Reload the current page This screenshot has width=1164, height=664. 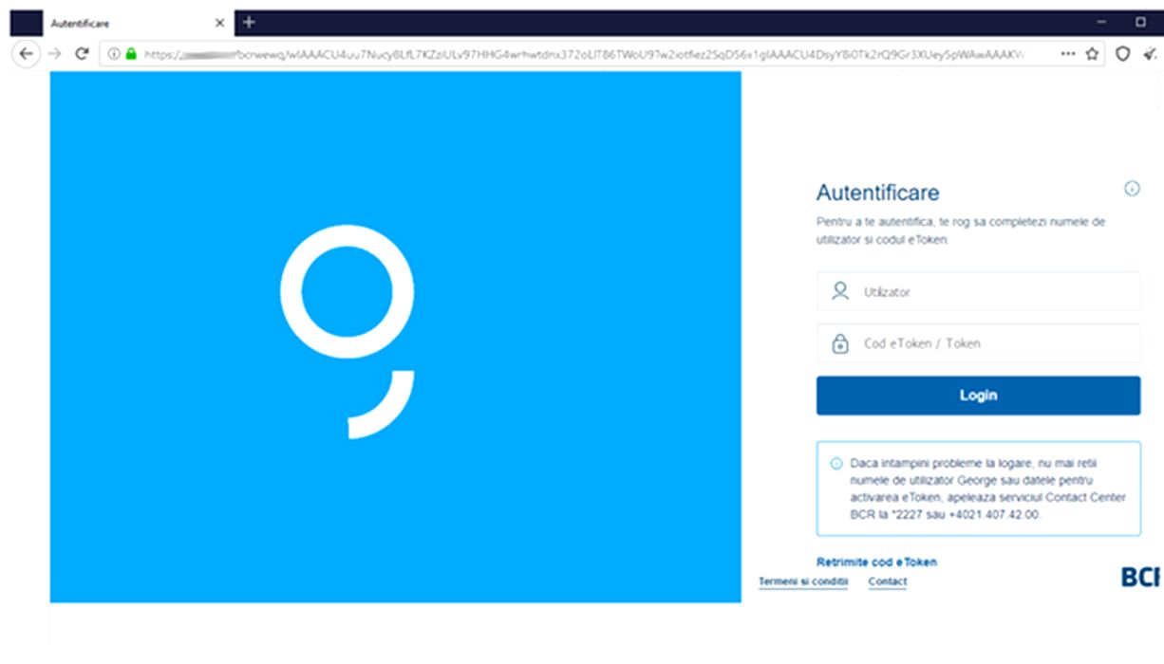coord(83,54)
